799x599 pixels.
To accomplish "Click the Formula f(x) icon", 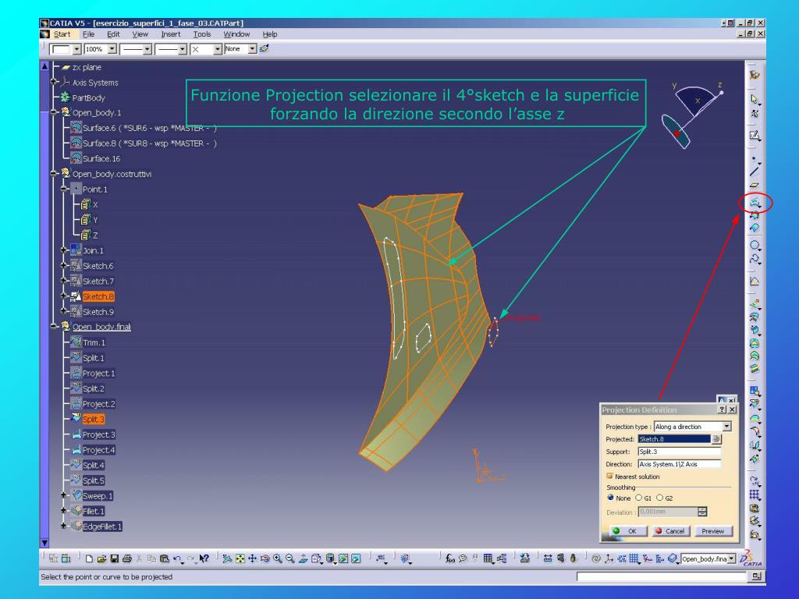I will 449,558.
